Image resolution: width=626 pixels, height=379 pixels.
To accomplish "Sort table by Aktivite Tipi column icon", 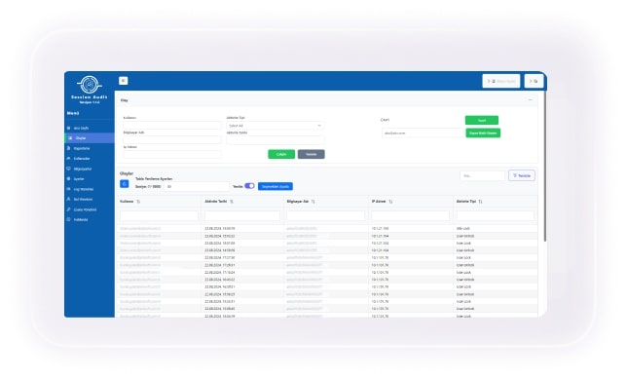I will (480, 202).
